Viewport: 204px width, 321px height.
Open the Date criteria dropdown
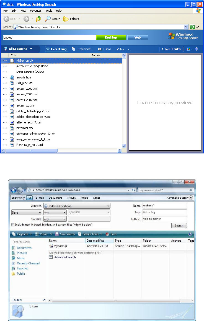click(x=27, y=213)
